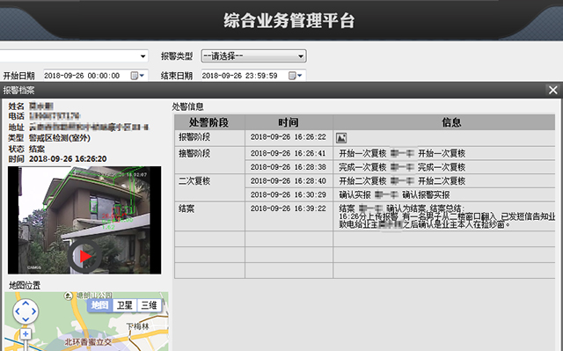Click the alarm video thumbnail image
Screen dimensions: 563x351
pyautogui.click(x=84, y=220)
